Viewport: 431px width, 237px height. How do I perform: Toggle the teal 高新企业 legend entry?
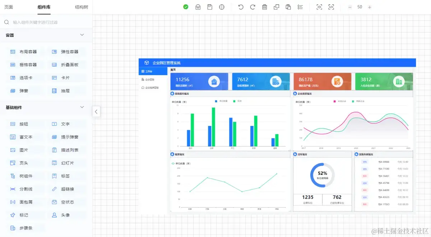(358, 101)
